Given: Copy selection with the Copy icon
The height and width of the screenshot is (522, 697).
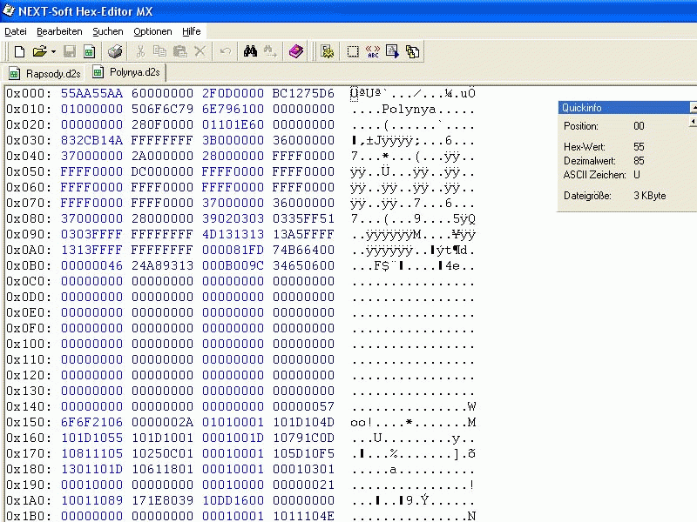Looking at the screenshot, I should pyautogui.click(x=159, y=52).
